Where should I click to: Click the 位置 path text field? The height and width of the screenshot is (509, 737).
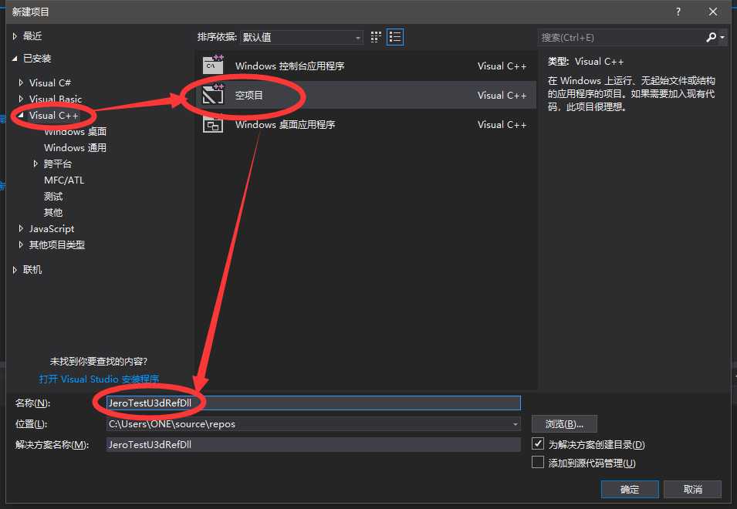tap(309, 424)
